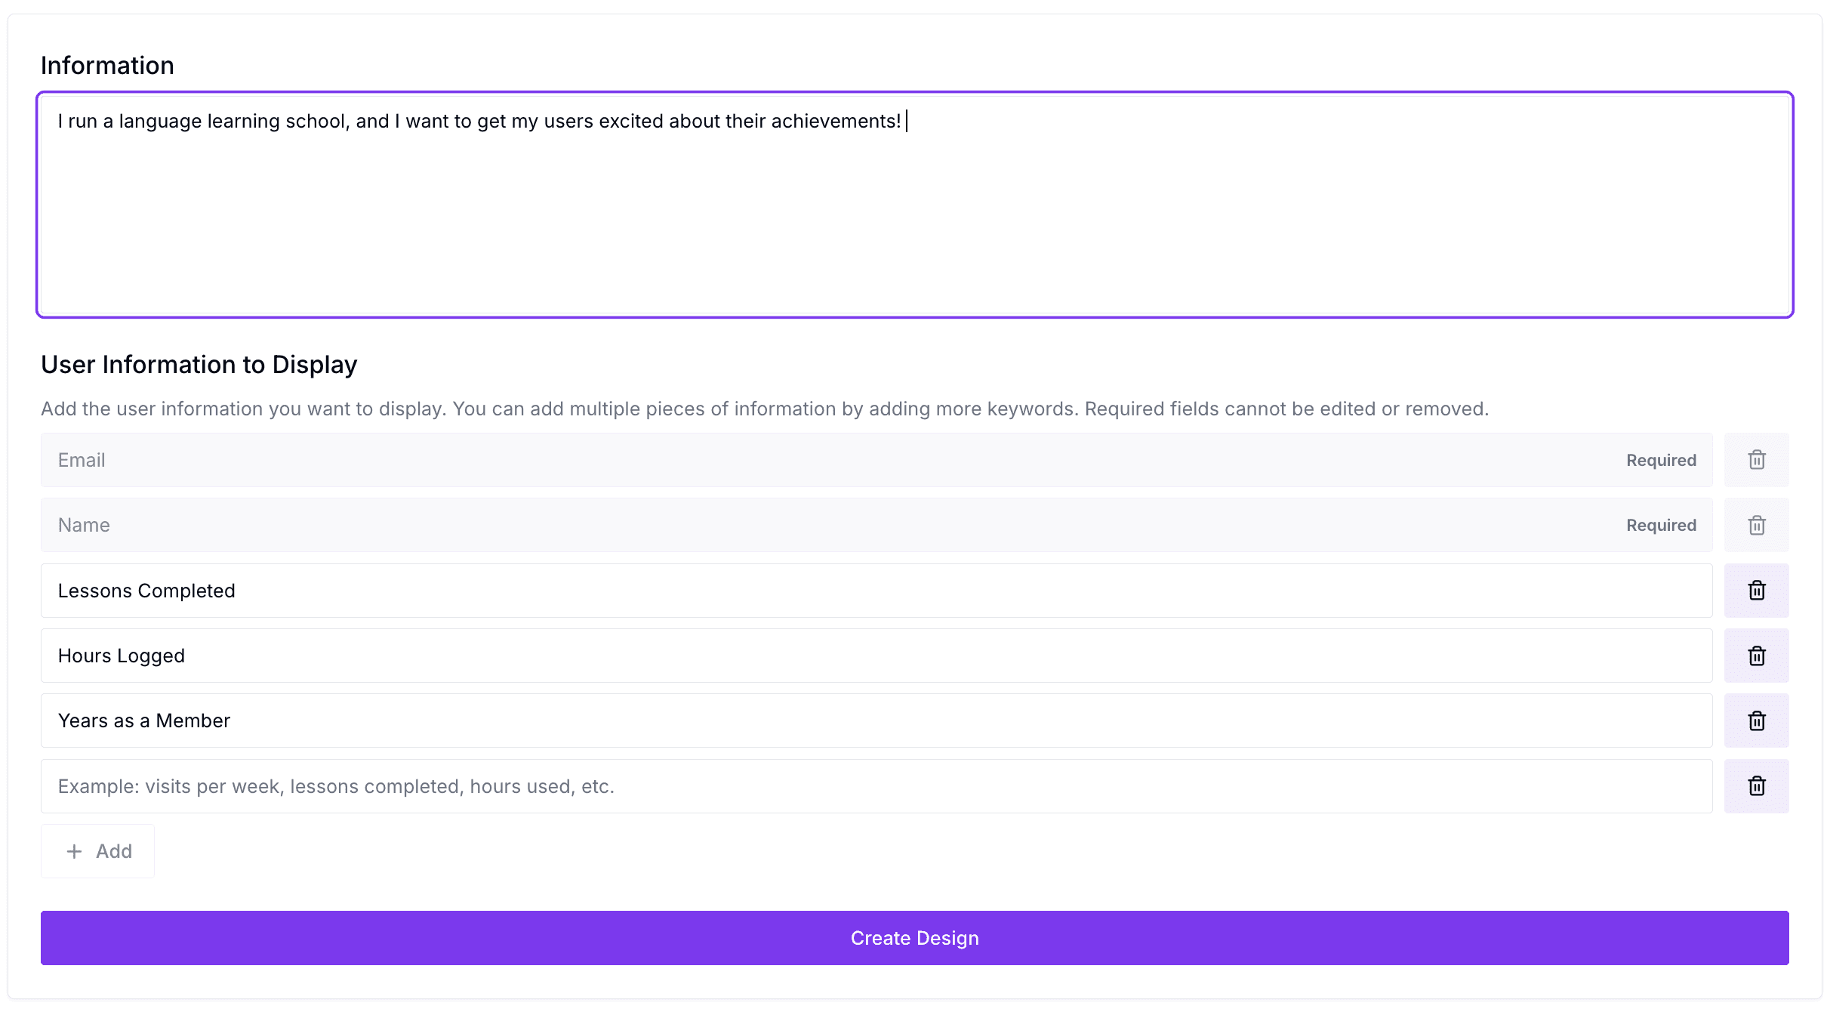The image size is (1830, 1012).
Task: Click Create Design button
Action: (x=915, y=938)
